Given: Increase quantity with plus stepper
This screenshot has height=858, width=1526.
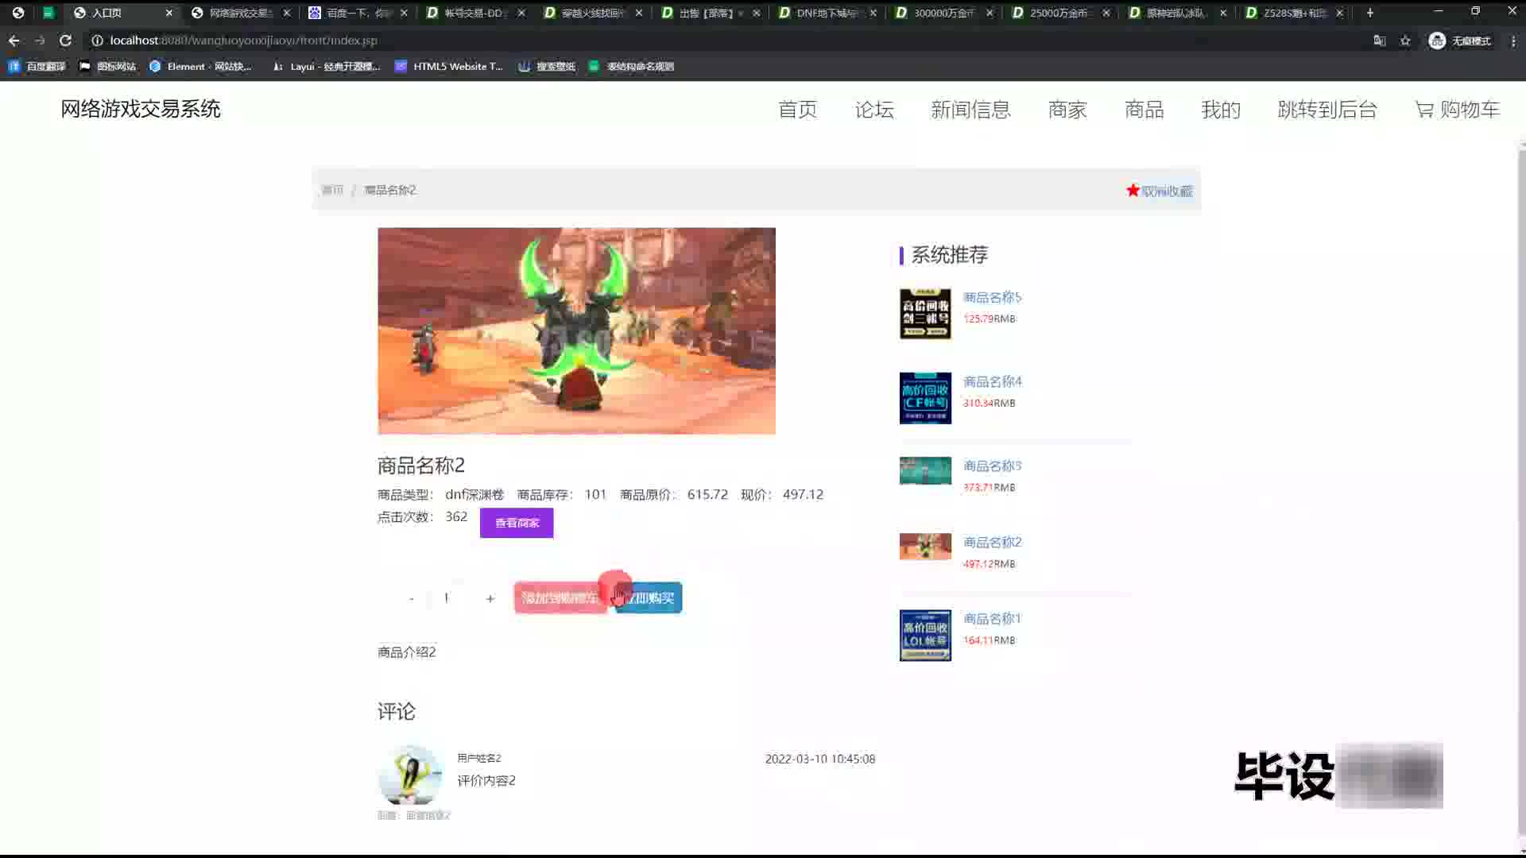Looking at the screenshot, I should coord(490,598).
